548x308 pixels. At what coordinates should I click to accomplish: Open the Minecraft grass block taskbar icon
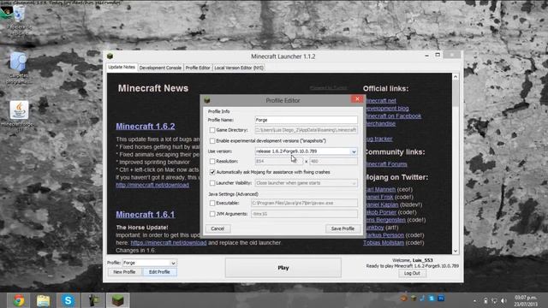click(x=118, y=300)
